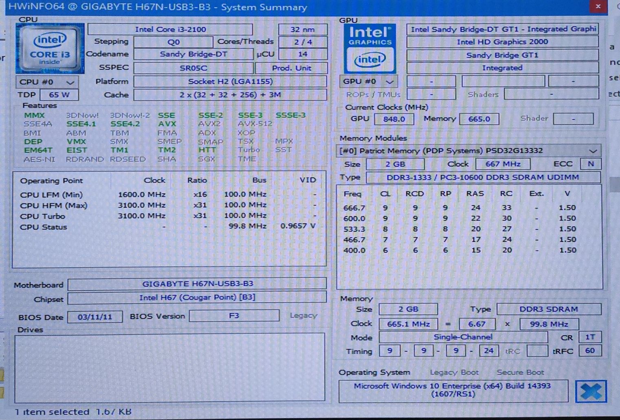Click the CPU Turbo row
620x420 pixels.
[168, 216]
